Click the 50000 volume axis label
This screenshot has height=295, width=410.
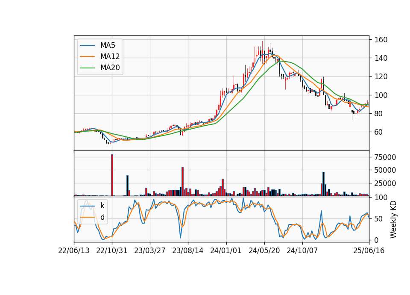pos(385,170)
